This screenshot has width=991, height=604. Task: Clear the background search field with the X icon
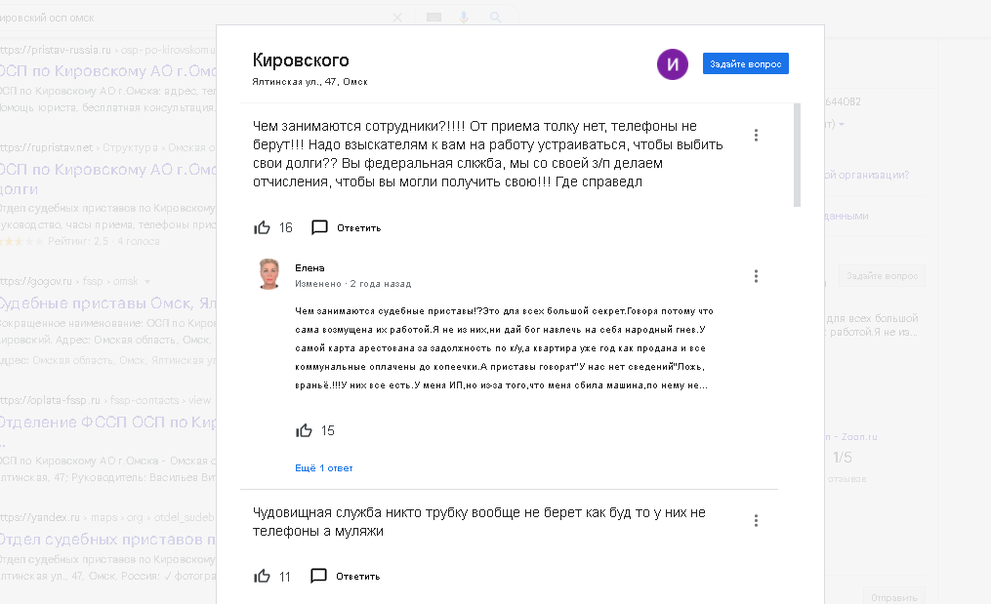point(397,18)
